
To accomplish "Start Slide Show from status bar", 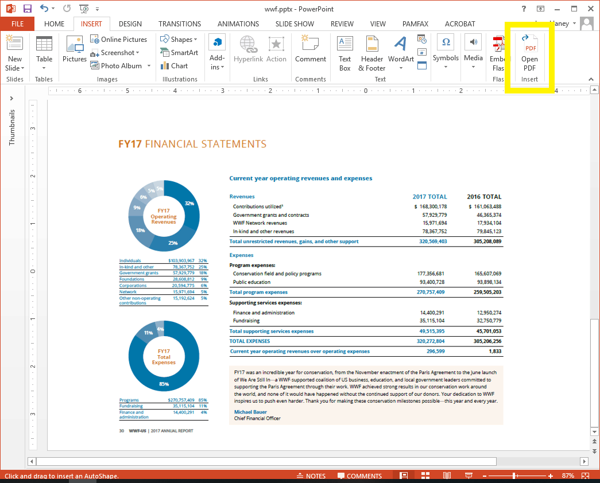I will tap(469, 476).
